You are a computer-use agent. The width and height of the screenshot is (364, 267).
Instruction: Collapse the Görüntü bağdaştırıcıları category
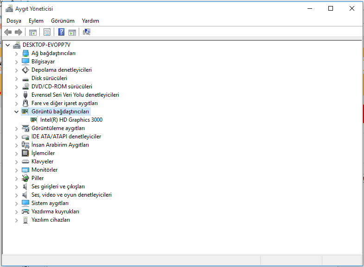(17, 112)
